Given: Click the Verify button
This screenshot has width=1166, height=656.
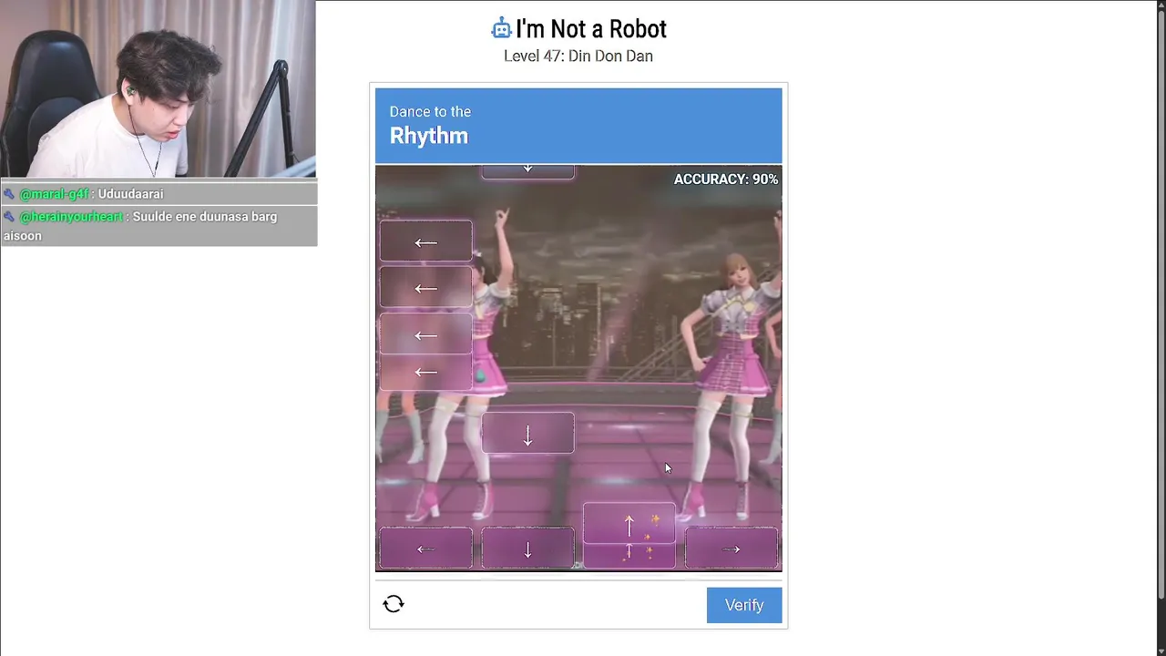Looking at the screenshot, I should pyautogui.click(x=744, y=605).
